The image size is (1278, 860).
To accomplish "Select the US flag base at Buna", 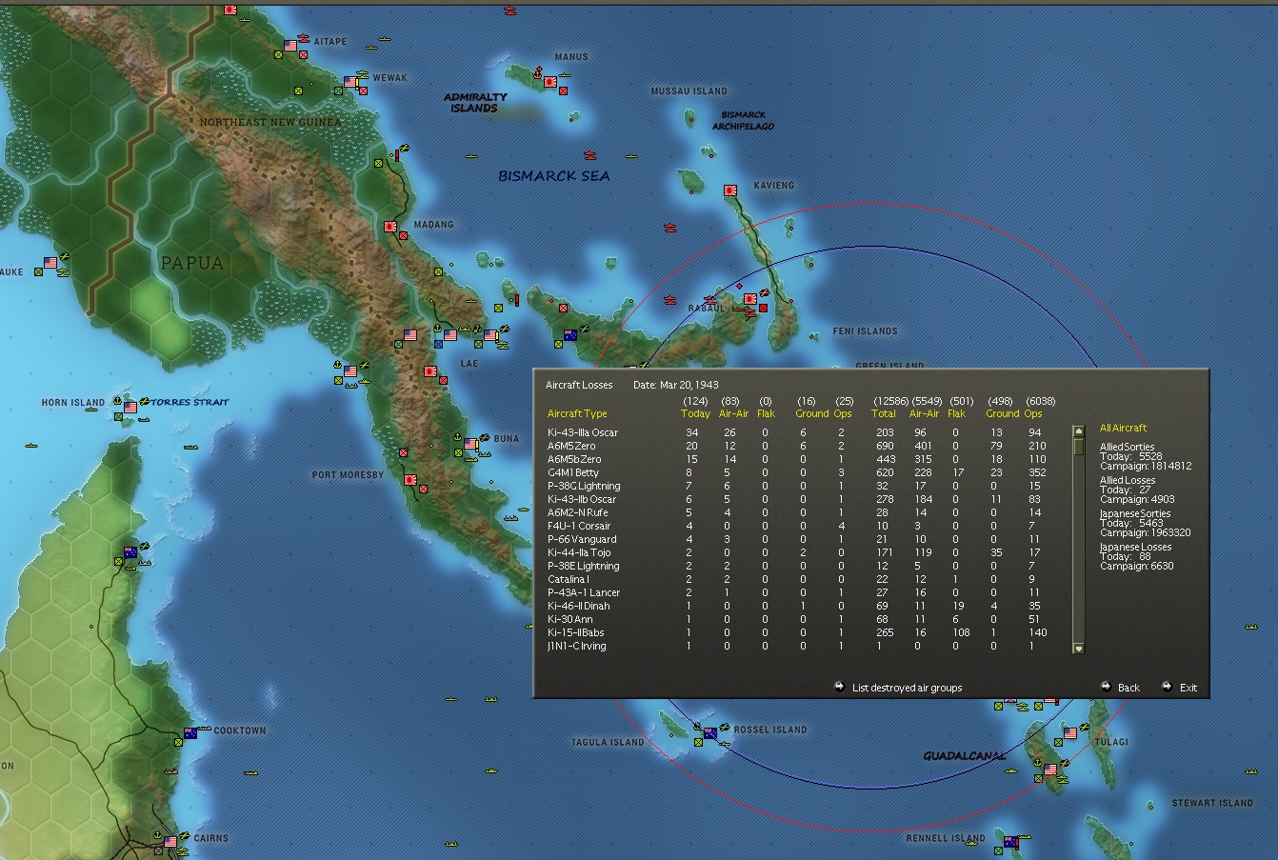I will coord(471,445).
